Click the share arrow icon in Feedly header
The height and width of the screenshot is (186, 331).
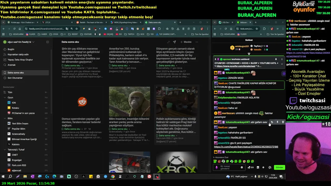tap(175, 42)
